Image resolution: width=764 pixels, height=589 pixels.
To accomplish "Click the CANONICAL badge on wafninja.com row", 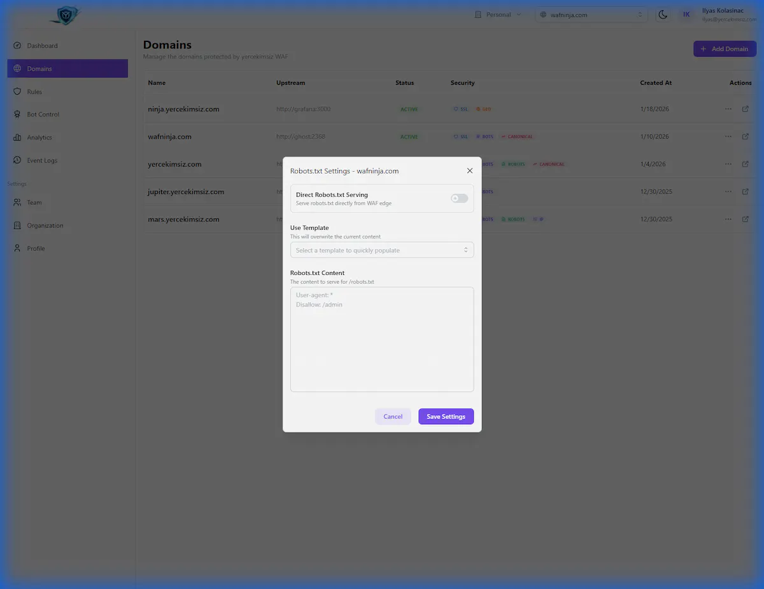I will [517, 137].
